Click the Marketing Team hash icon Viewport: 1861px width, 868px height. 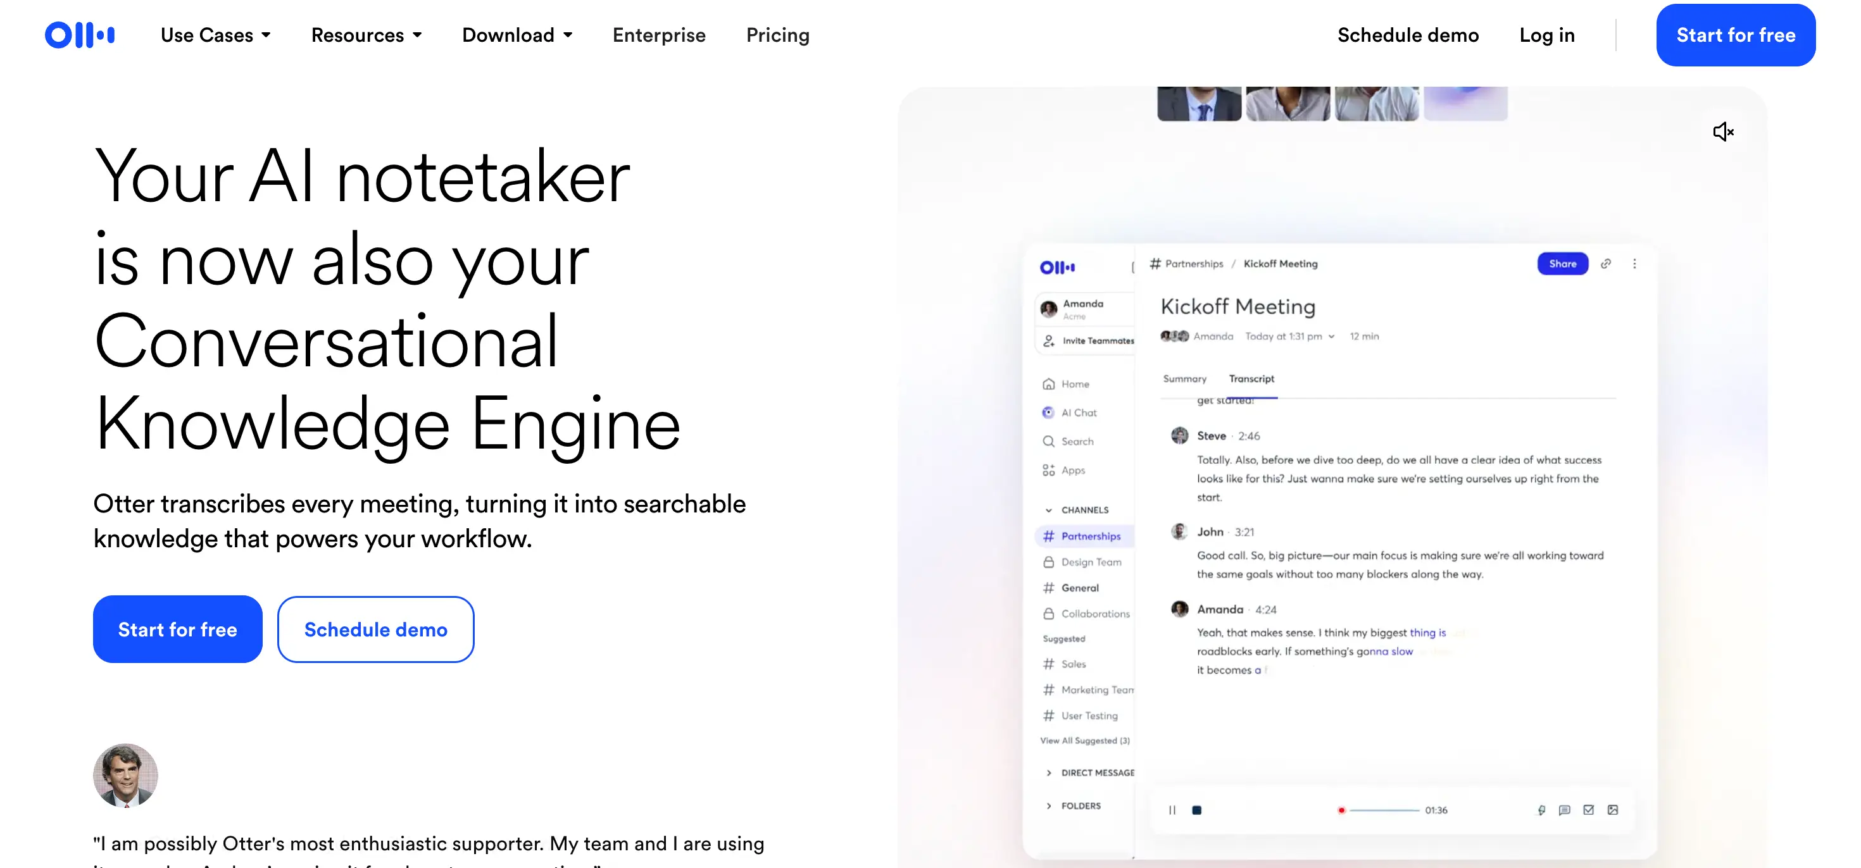(1048, 690)
